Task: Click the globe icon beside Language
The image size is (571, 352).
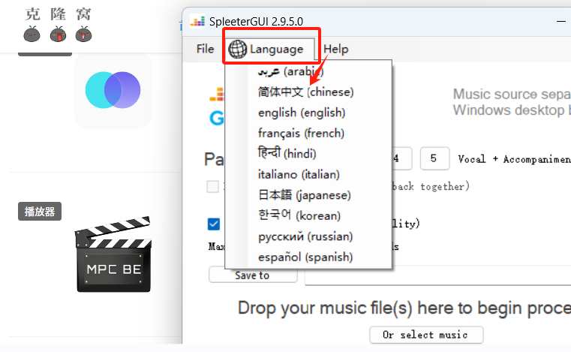Action: click(x=237, y=50)
